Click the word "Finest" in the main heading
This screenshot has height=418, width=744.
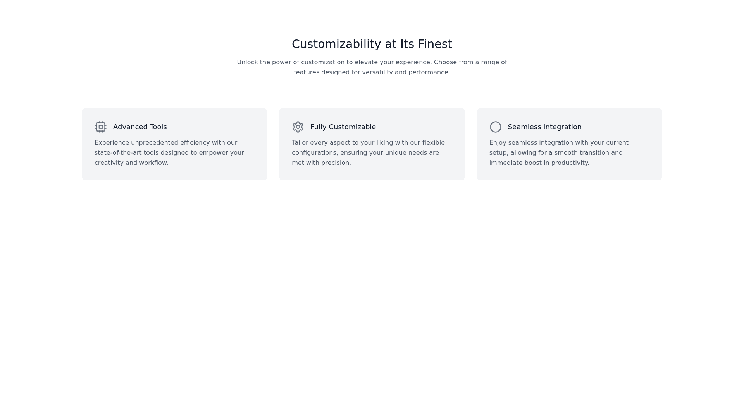(x=435, y=44)
